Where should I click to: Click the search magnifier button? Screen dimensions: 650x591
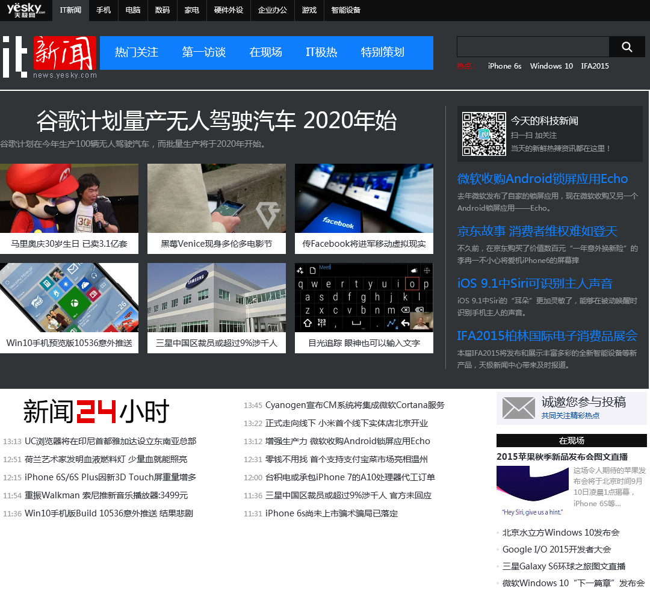(627, 47)
